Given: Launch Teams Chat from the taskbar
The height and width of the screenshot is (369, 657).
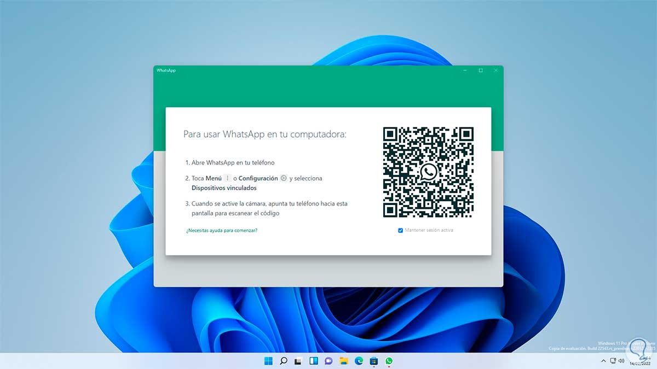Looking at the screenshot, I should point(328,361).
